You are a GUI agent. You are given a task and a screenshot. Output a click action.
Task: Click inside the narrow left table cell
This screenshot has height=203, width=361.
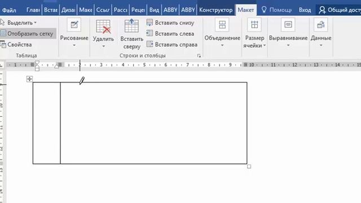pyautogui.click(x=46, y=123)
